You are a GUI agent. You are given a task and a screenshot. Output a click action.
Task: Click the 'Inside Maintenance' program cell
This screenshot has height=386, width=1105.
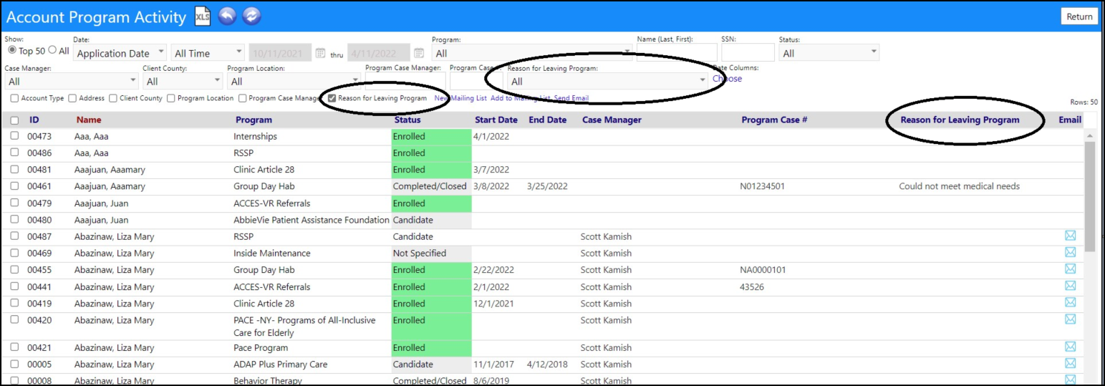[x=272, y=253]
